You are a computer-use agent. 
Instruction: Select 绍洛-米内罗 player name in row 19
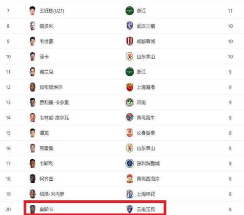coord(52,194)
